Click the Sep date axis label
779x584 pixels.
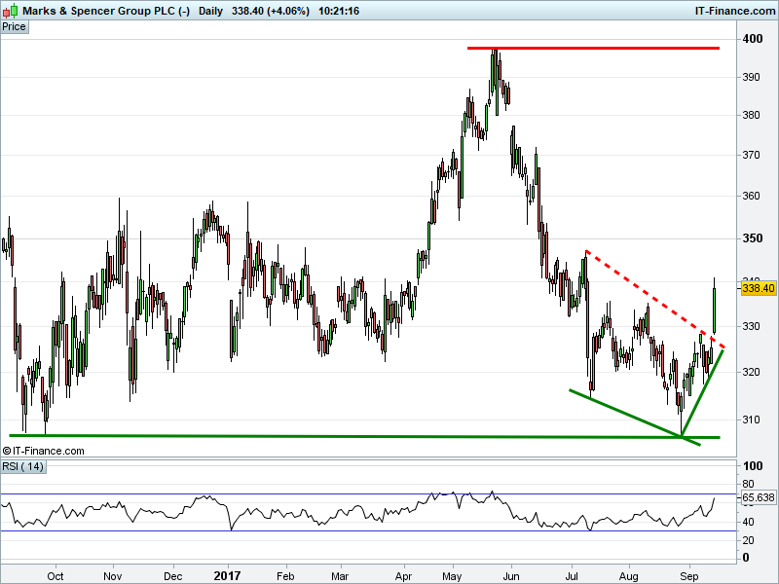(689, 576)
